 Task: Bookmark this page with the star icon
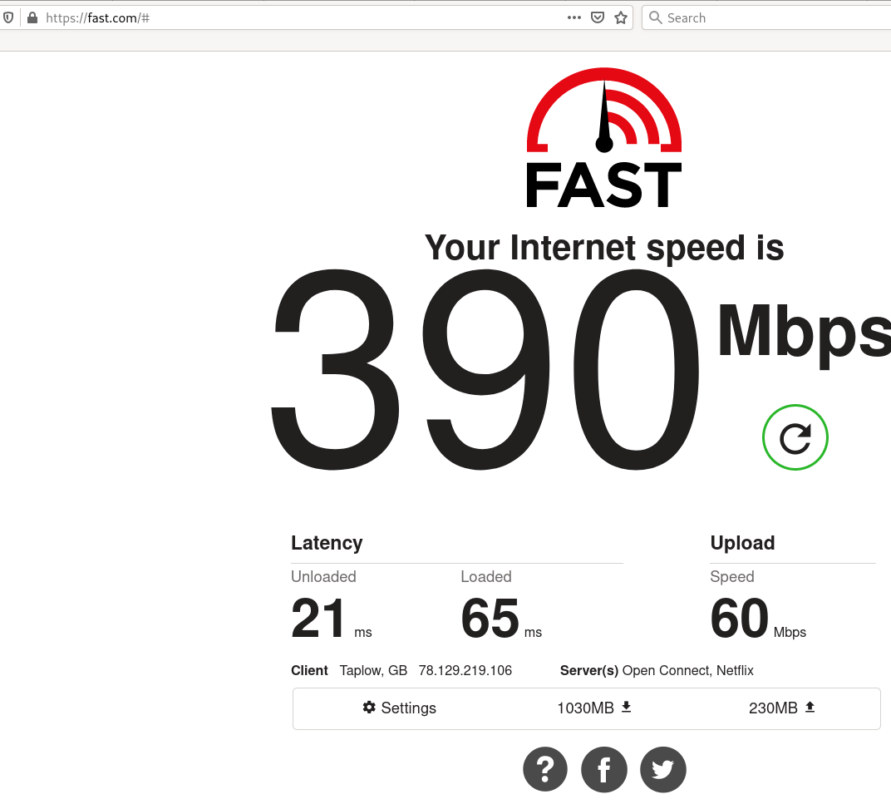click(621, 17)
